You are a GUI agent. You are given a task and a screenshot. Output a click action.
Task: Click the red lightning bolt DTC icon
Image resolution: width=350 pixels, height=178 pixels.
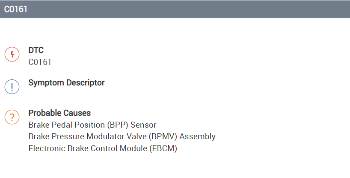[12, 54]
